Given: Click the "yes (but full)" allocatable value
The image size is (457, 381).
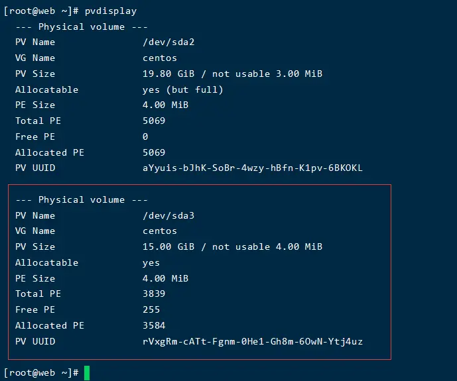Looking at the screenshot, I should 182,89.
